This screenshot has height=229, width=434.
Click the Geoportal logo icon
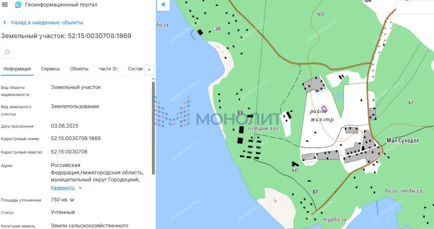coord(18,5)
